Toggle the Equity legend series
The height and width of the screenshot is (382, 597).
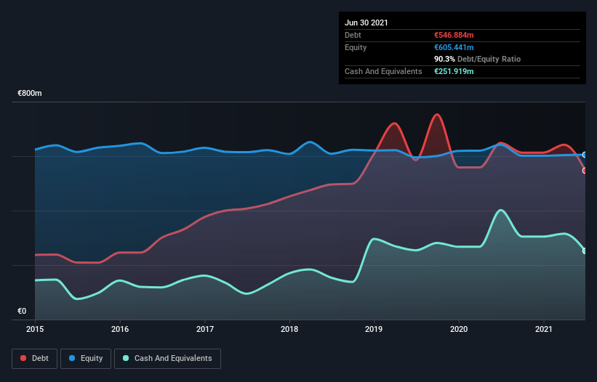click(86, 359)
